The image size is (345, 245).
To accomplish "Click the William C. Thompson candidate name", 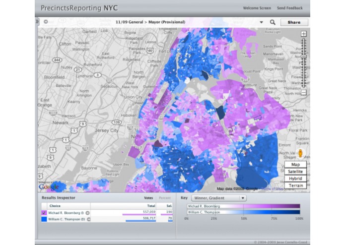I will (x=67, y=219).
